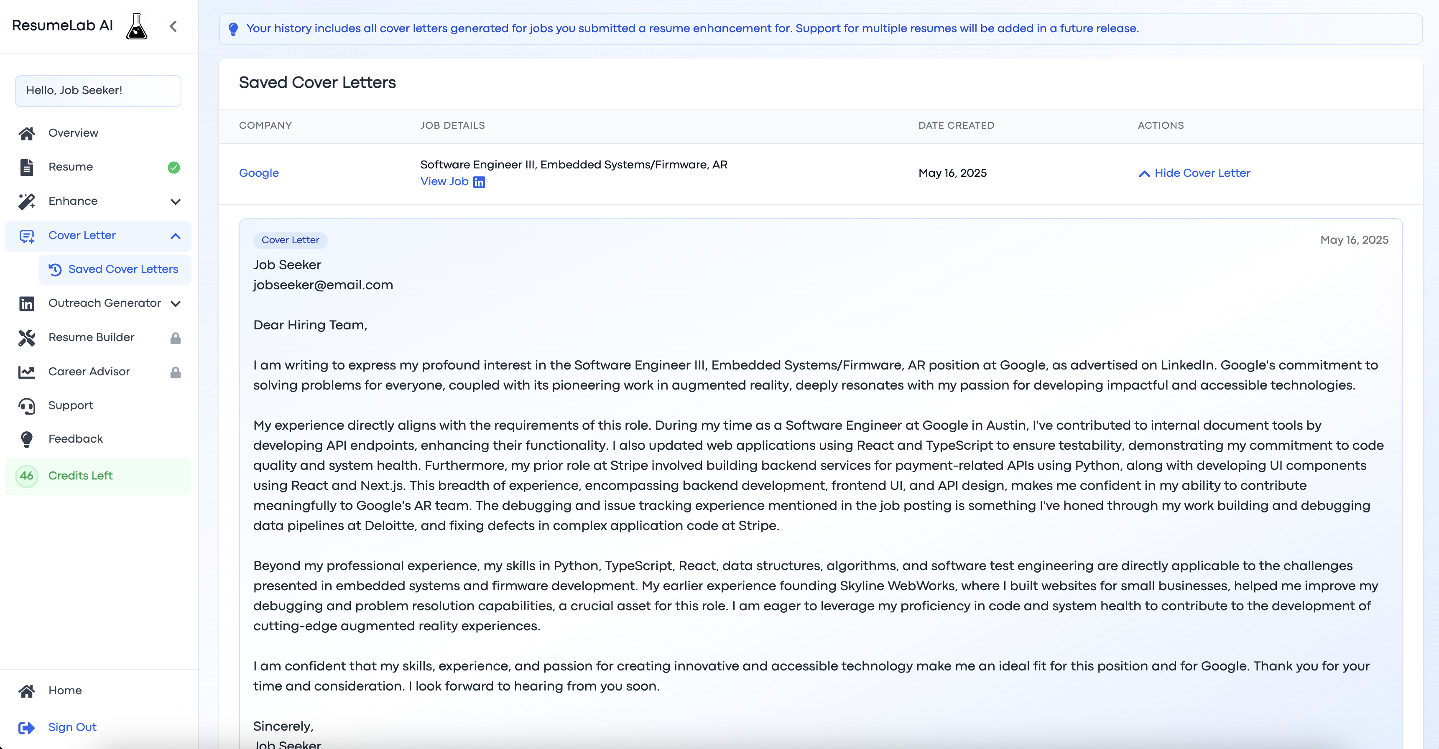Image resolution: width=1439 pixels, height=749 pixels.
Task: Collapse the Cover Letter menu chevron
Action: click(x=176, y=236)
